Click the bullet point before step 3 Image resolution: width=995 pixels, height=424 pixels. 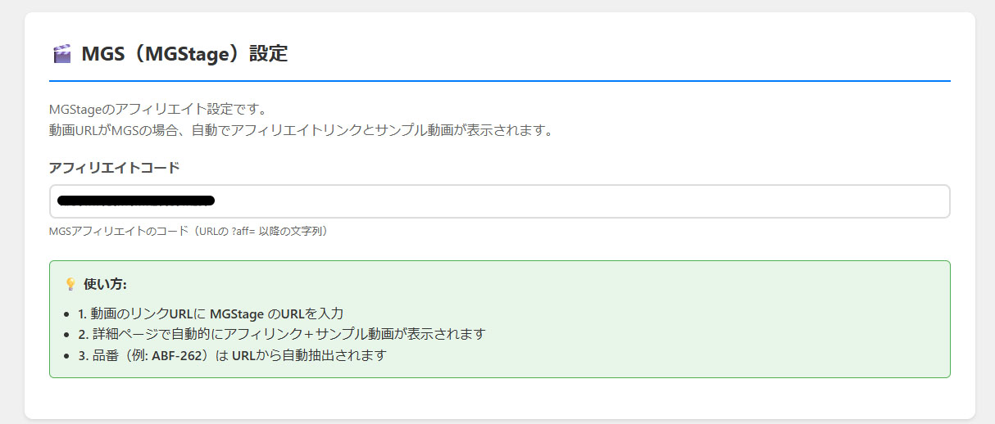66,355
